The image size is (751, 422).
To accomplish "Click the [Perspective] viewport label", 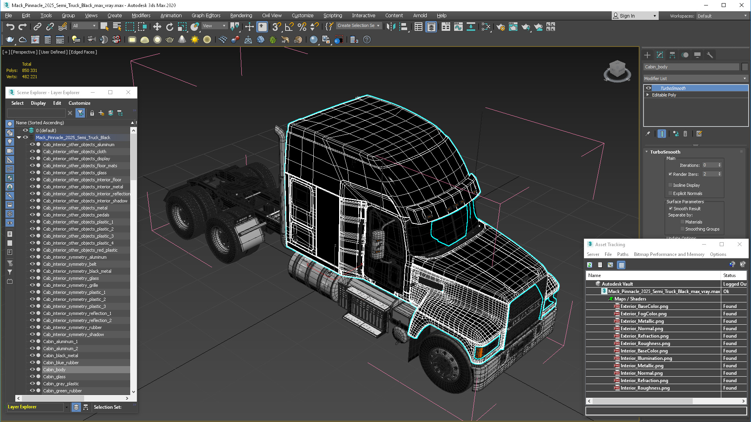I will pos(24,52).
